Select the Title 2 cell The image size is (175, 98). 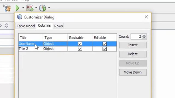tap(31, 49)
